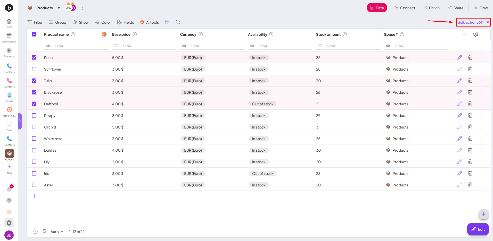Open the Connect tab

point(405,8)
